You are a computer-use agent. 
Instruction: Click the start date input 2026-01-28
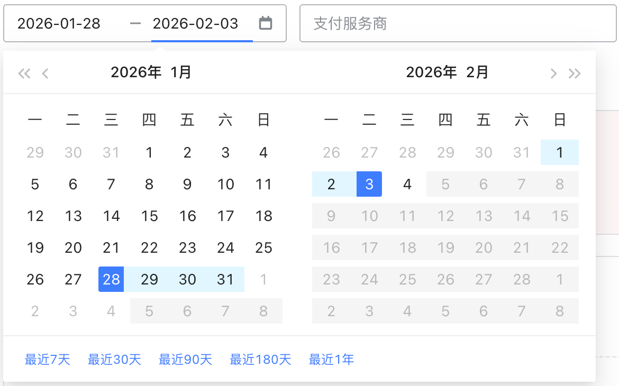point(59,23)
